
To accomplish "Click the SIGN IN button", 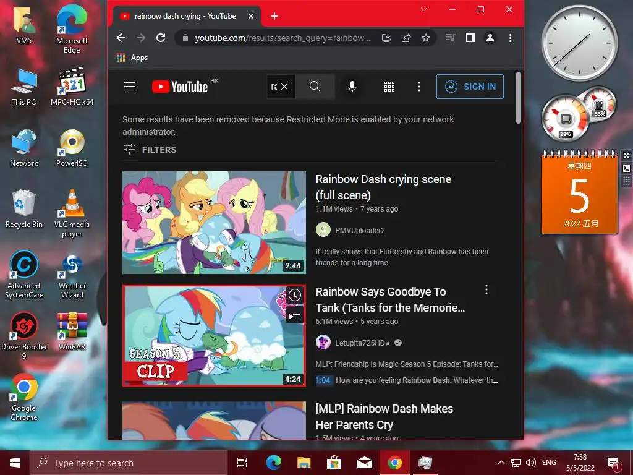I will (x=470, y=87).
